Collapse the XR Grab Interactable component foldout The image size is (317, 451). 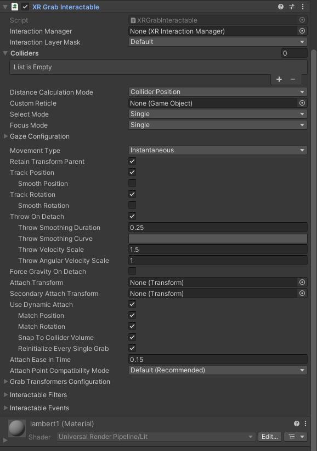tap(5, 7)
